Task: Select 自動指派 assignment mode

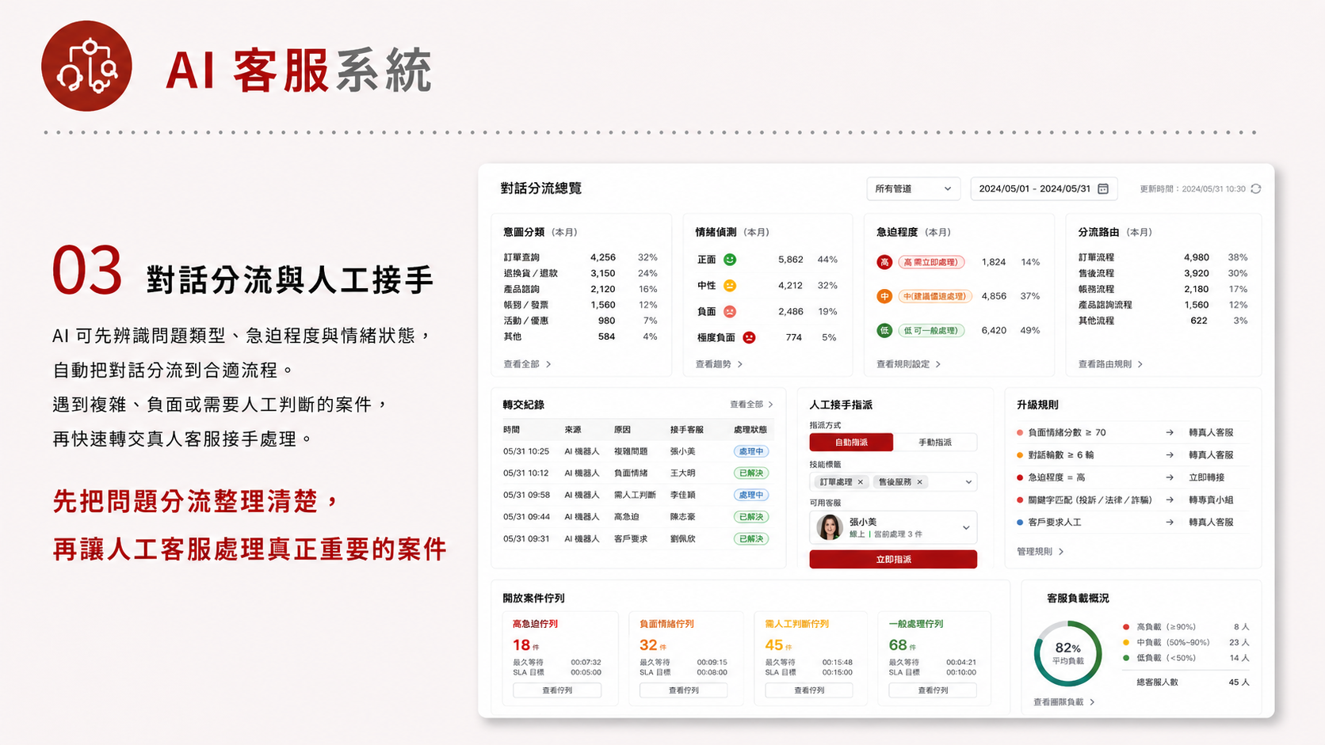Action: pyautogui.click(x=851, y=443)
